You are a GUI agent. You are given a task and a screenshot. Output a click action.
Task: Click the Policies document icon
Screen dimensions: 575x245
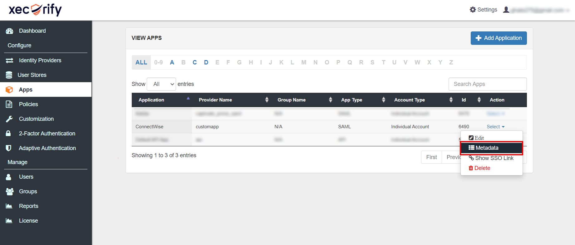(x=9, y=104)
